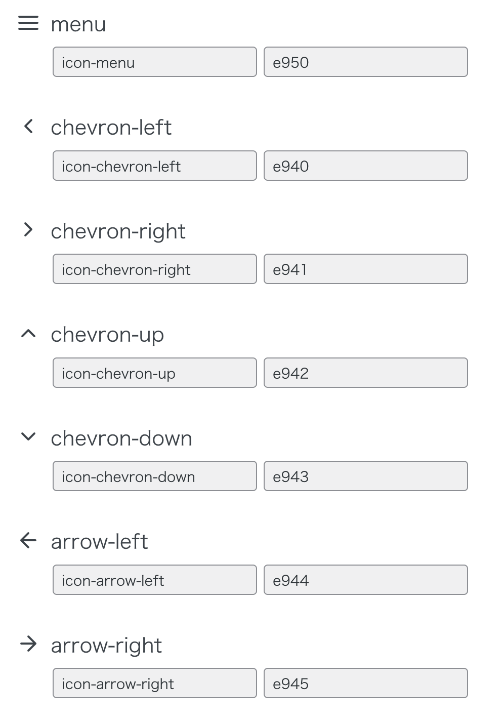Click the chevron-down icon glyph

tap(28, 436)
